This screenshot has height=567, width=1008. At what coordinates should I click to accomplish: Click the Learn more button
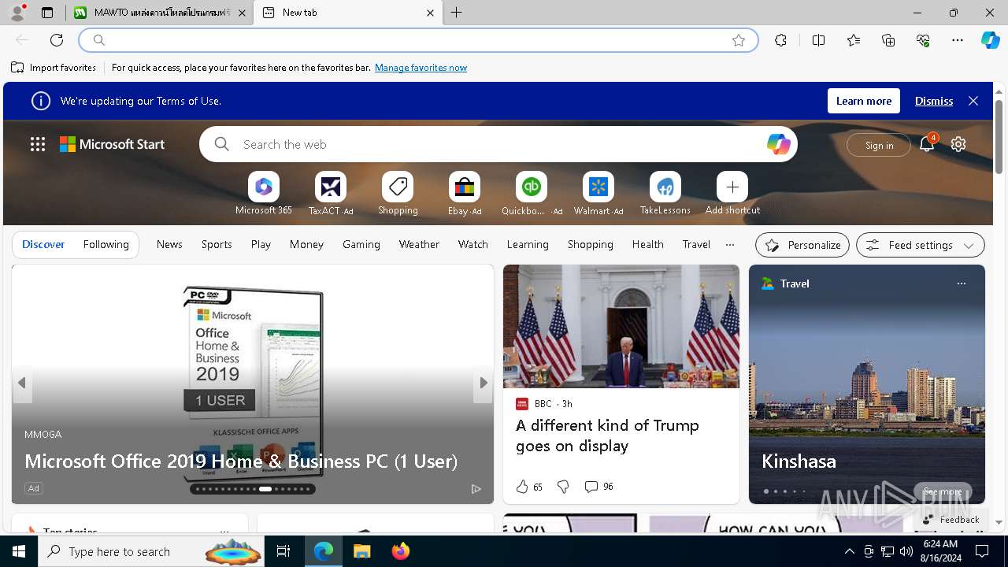[863, 101]
